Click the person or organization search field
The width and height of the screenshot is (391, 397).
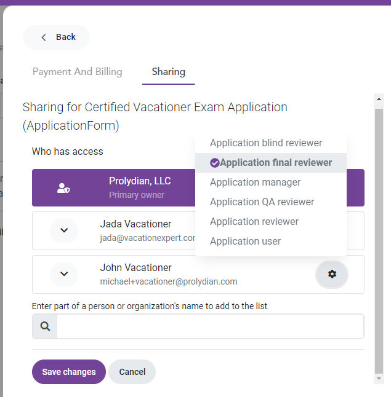(211, 326)
